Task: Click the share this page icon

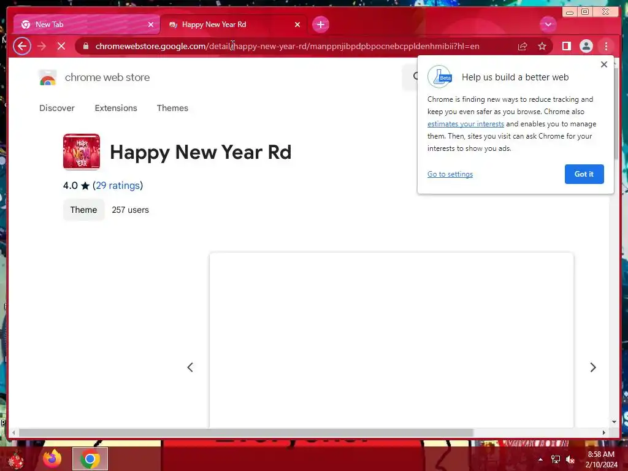Action: 523,46
